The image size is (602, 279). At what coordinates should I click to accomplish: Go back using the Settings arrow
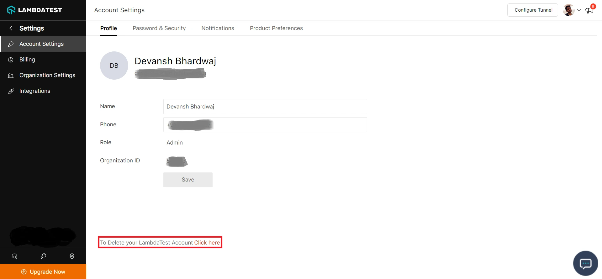11,28
